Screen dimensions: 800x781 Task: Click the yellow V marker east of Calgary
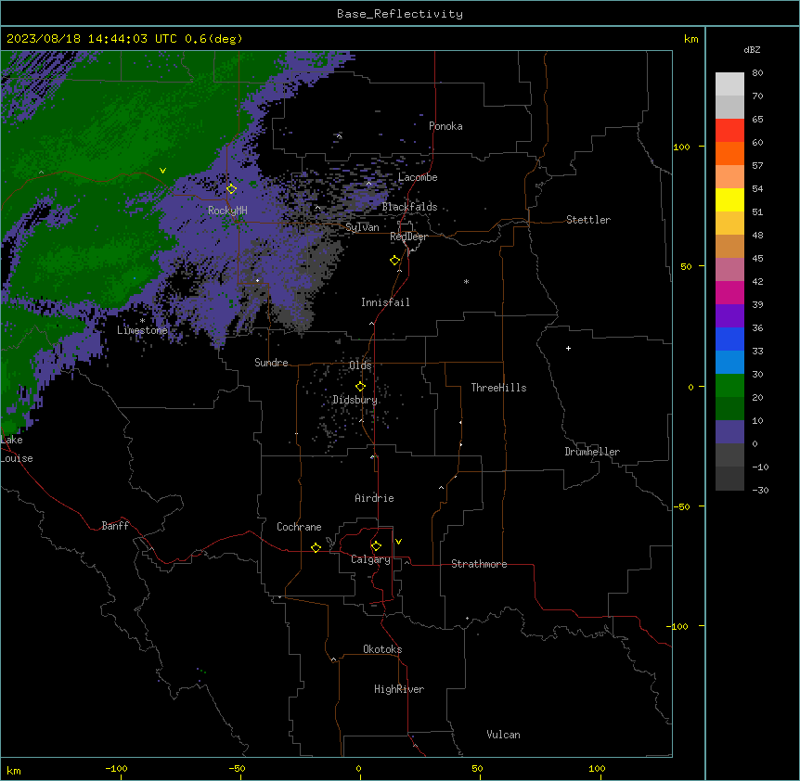398,542
